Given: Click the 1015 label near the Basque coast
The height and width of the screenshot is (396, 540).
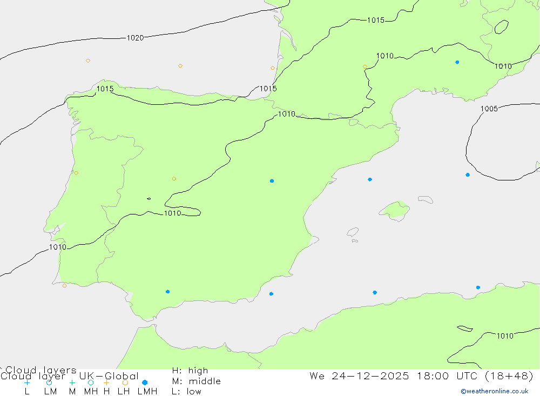Looking at the screenshot, I should 268,89.
